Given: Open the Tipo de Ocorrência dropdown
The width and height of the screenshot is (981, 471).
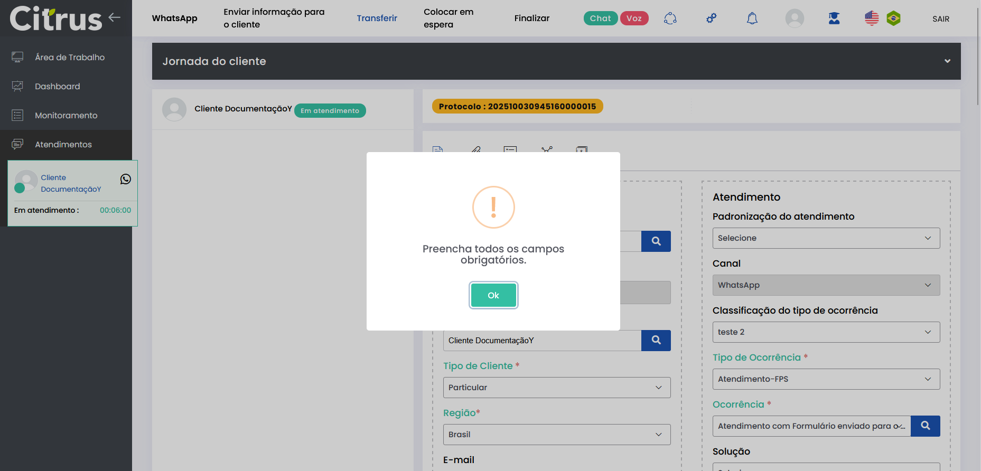Looking at the screenshot, I should coord(826,379).
